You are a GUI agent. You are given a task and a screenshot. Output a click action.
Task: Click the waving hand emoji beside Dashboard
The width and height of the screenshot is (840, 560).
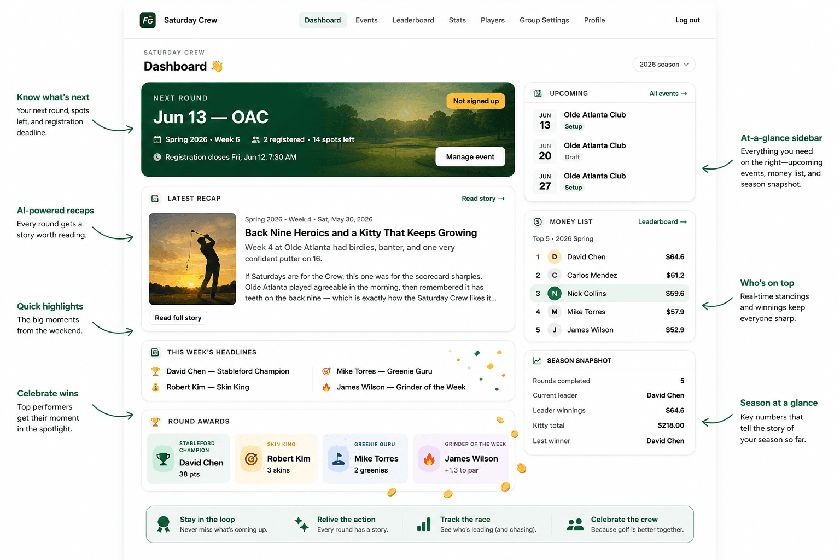point(217,66)
